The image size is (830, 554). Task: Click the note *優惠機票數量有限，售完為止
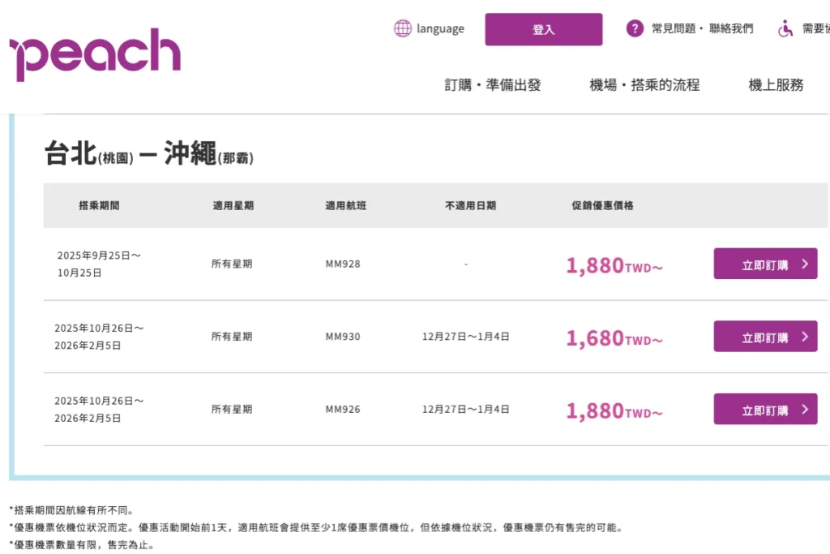[82, 545]
